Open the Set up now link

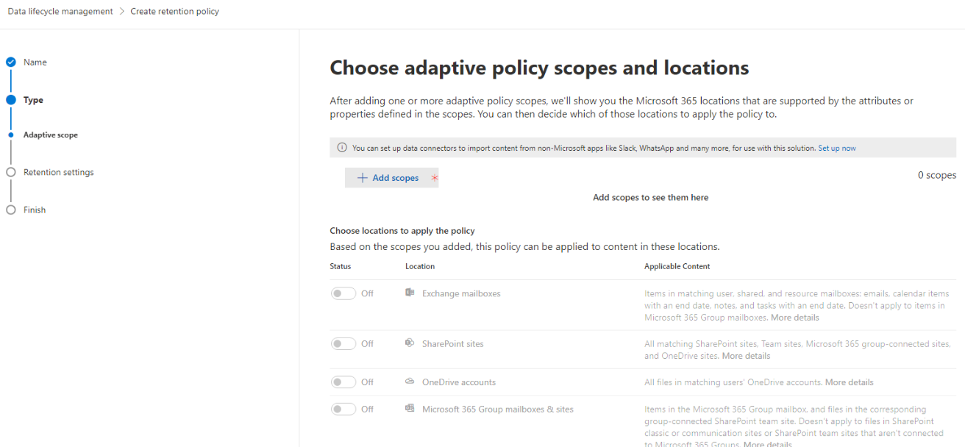point(837,147)
